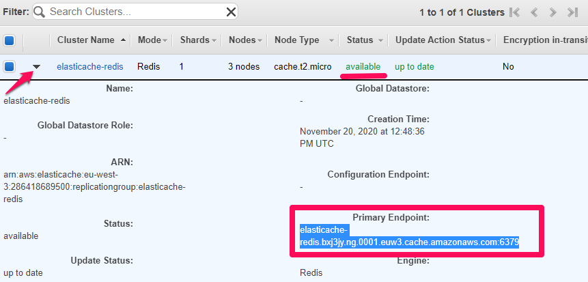The width and height of the screenshot is (588, 282).
Task: Toggle the select-all clusters checkbox
Action: click(x=9, y=40)
